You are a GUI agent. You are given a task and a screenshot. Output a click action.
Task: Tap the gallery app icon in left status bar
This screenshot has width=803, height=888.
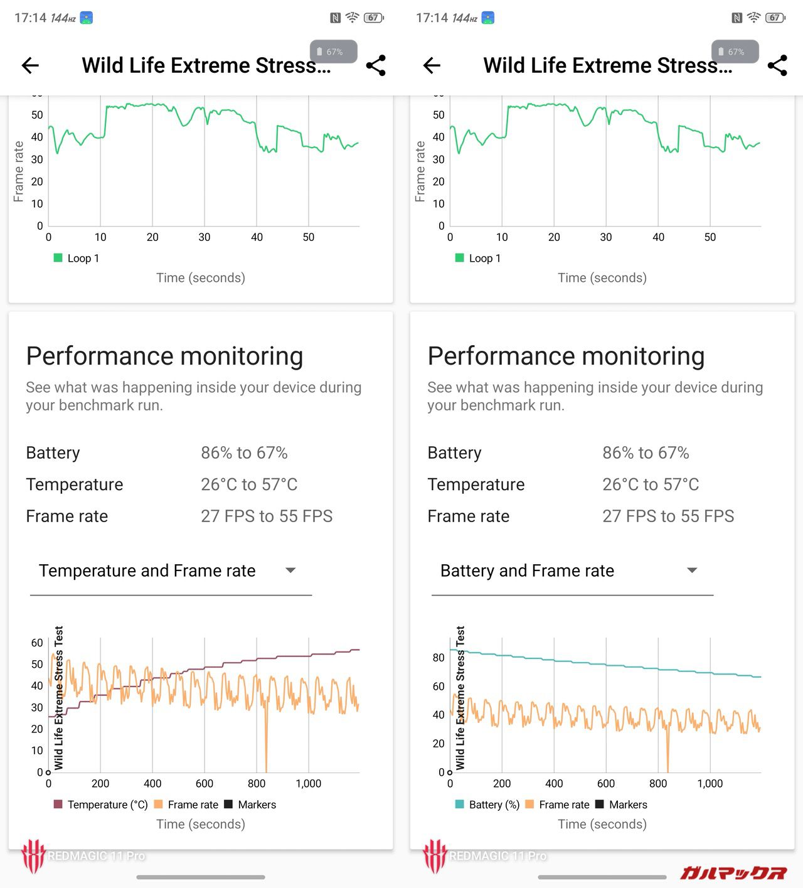(87, 18)
